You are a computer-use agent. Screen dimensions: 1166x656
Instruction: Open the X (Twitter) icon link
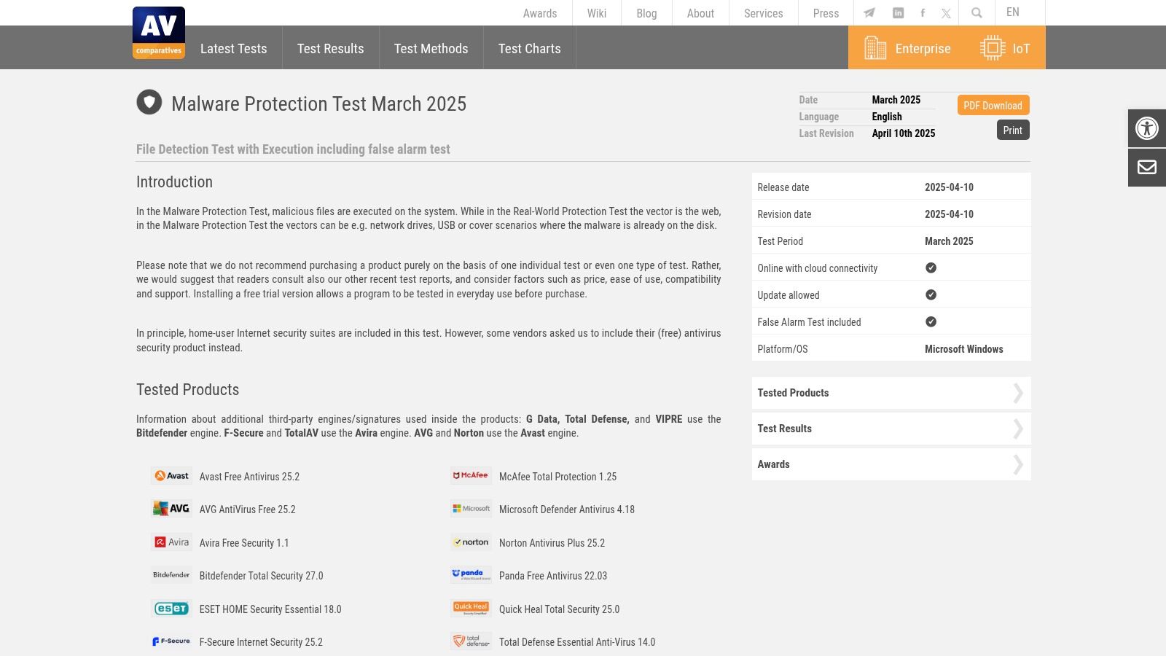point(946,13)
